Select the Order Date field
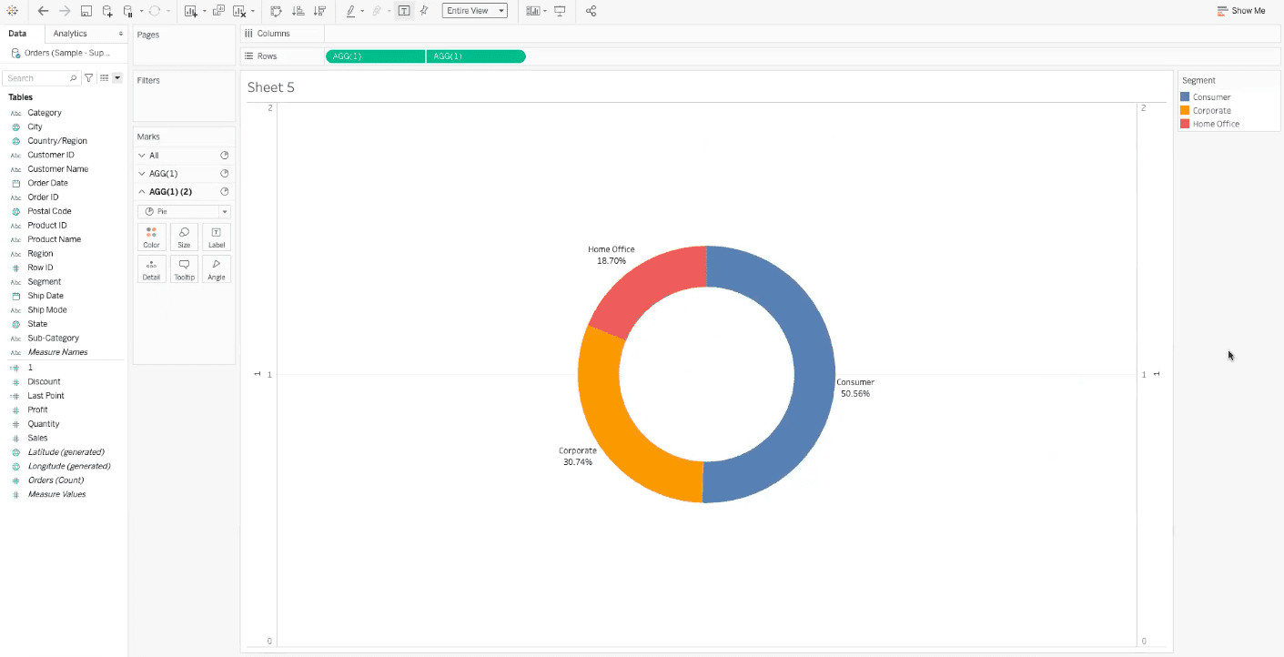The height and width of the screenshot is (657, 1284). pyautogui.click(x=47, y=183)
